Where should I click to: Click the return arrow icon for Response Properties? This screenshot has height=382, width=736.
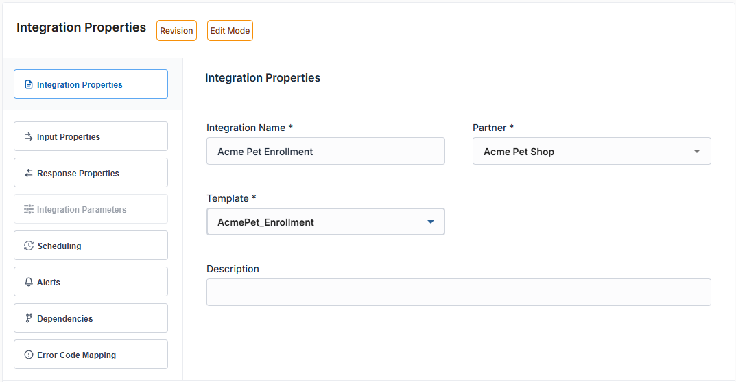coord(29,174)
